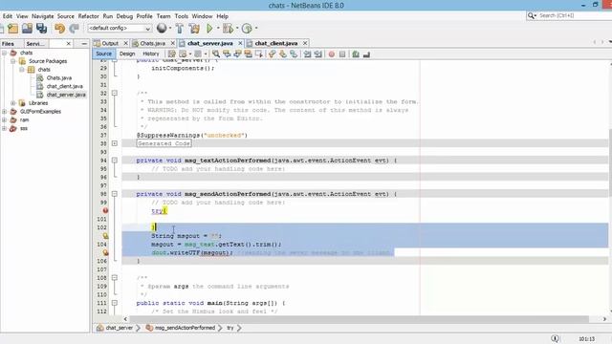Click the Comment code icon
612x344 pixels.
click(x=356, y=54)
